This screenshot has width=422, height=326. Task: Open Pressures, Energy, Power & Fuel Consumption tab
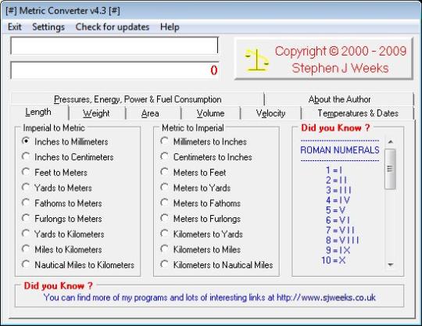click(138, 99)
